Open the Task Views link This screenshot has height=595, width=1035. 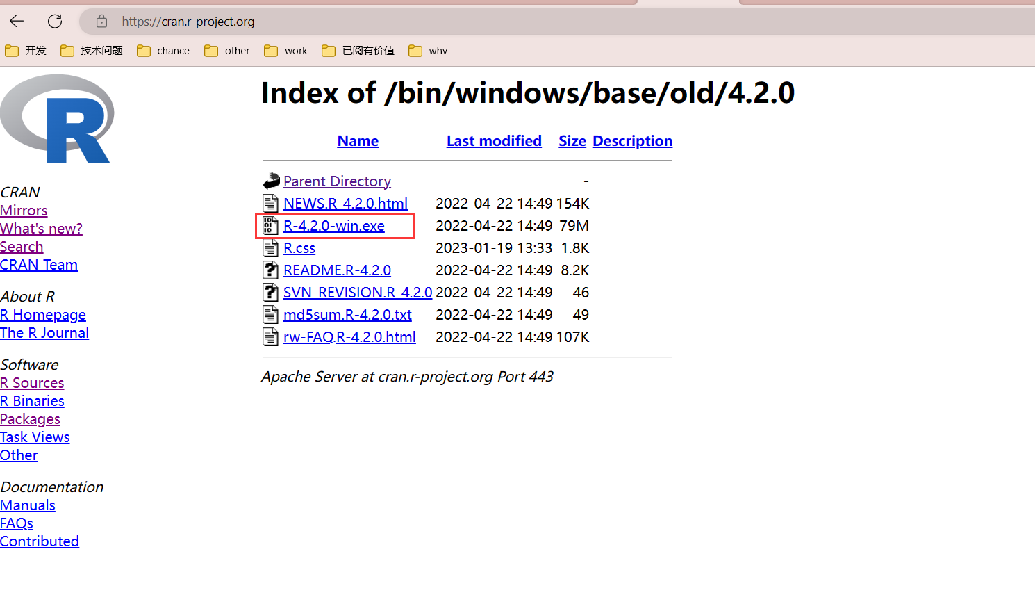[35, 437]
